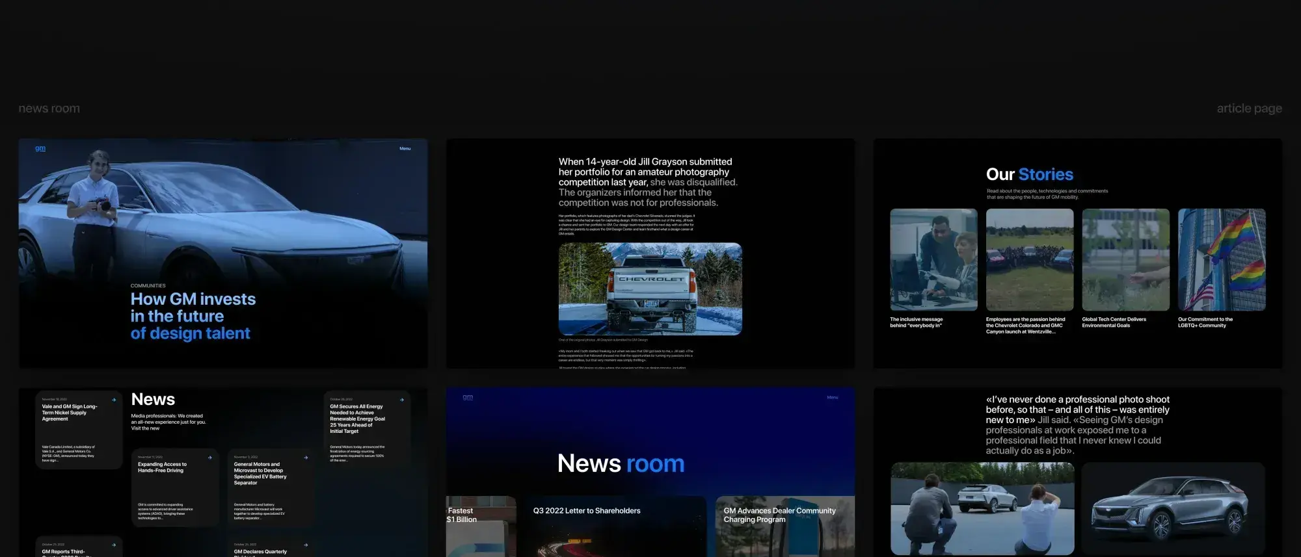Click the 'News room' hero title
Image resolution: width=1301 pixels, height=557 pixels.
click(x=621, y=463)
